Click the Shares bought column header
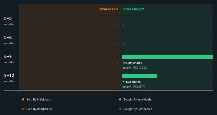 point(133,9)
